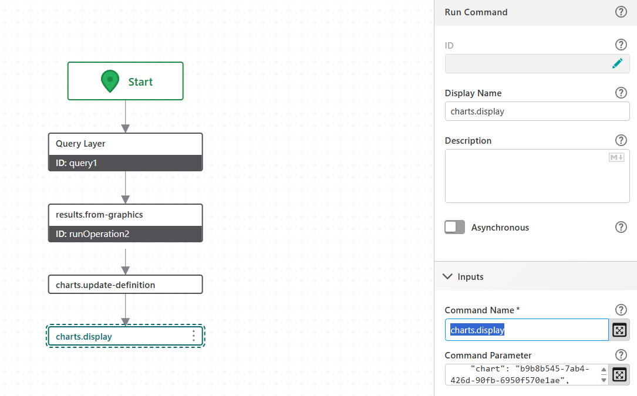Open help icon next to ID field
Viewport: 637px width, 396px height.
pyautogui.click(x=621, y=45)
